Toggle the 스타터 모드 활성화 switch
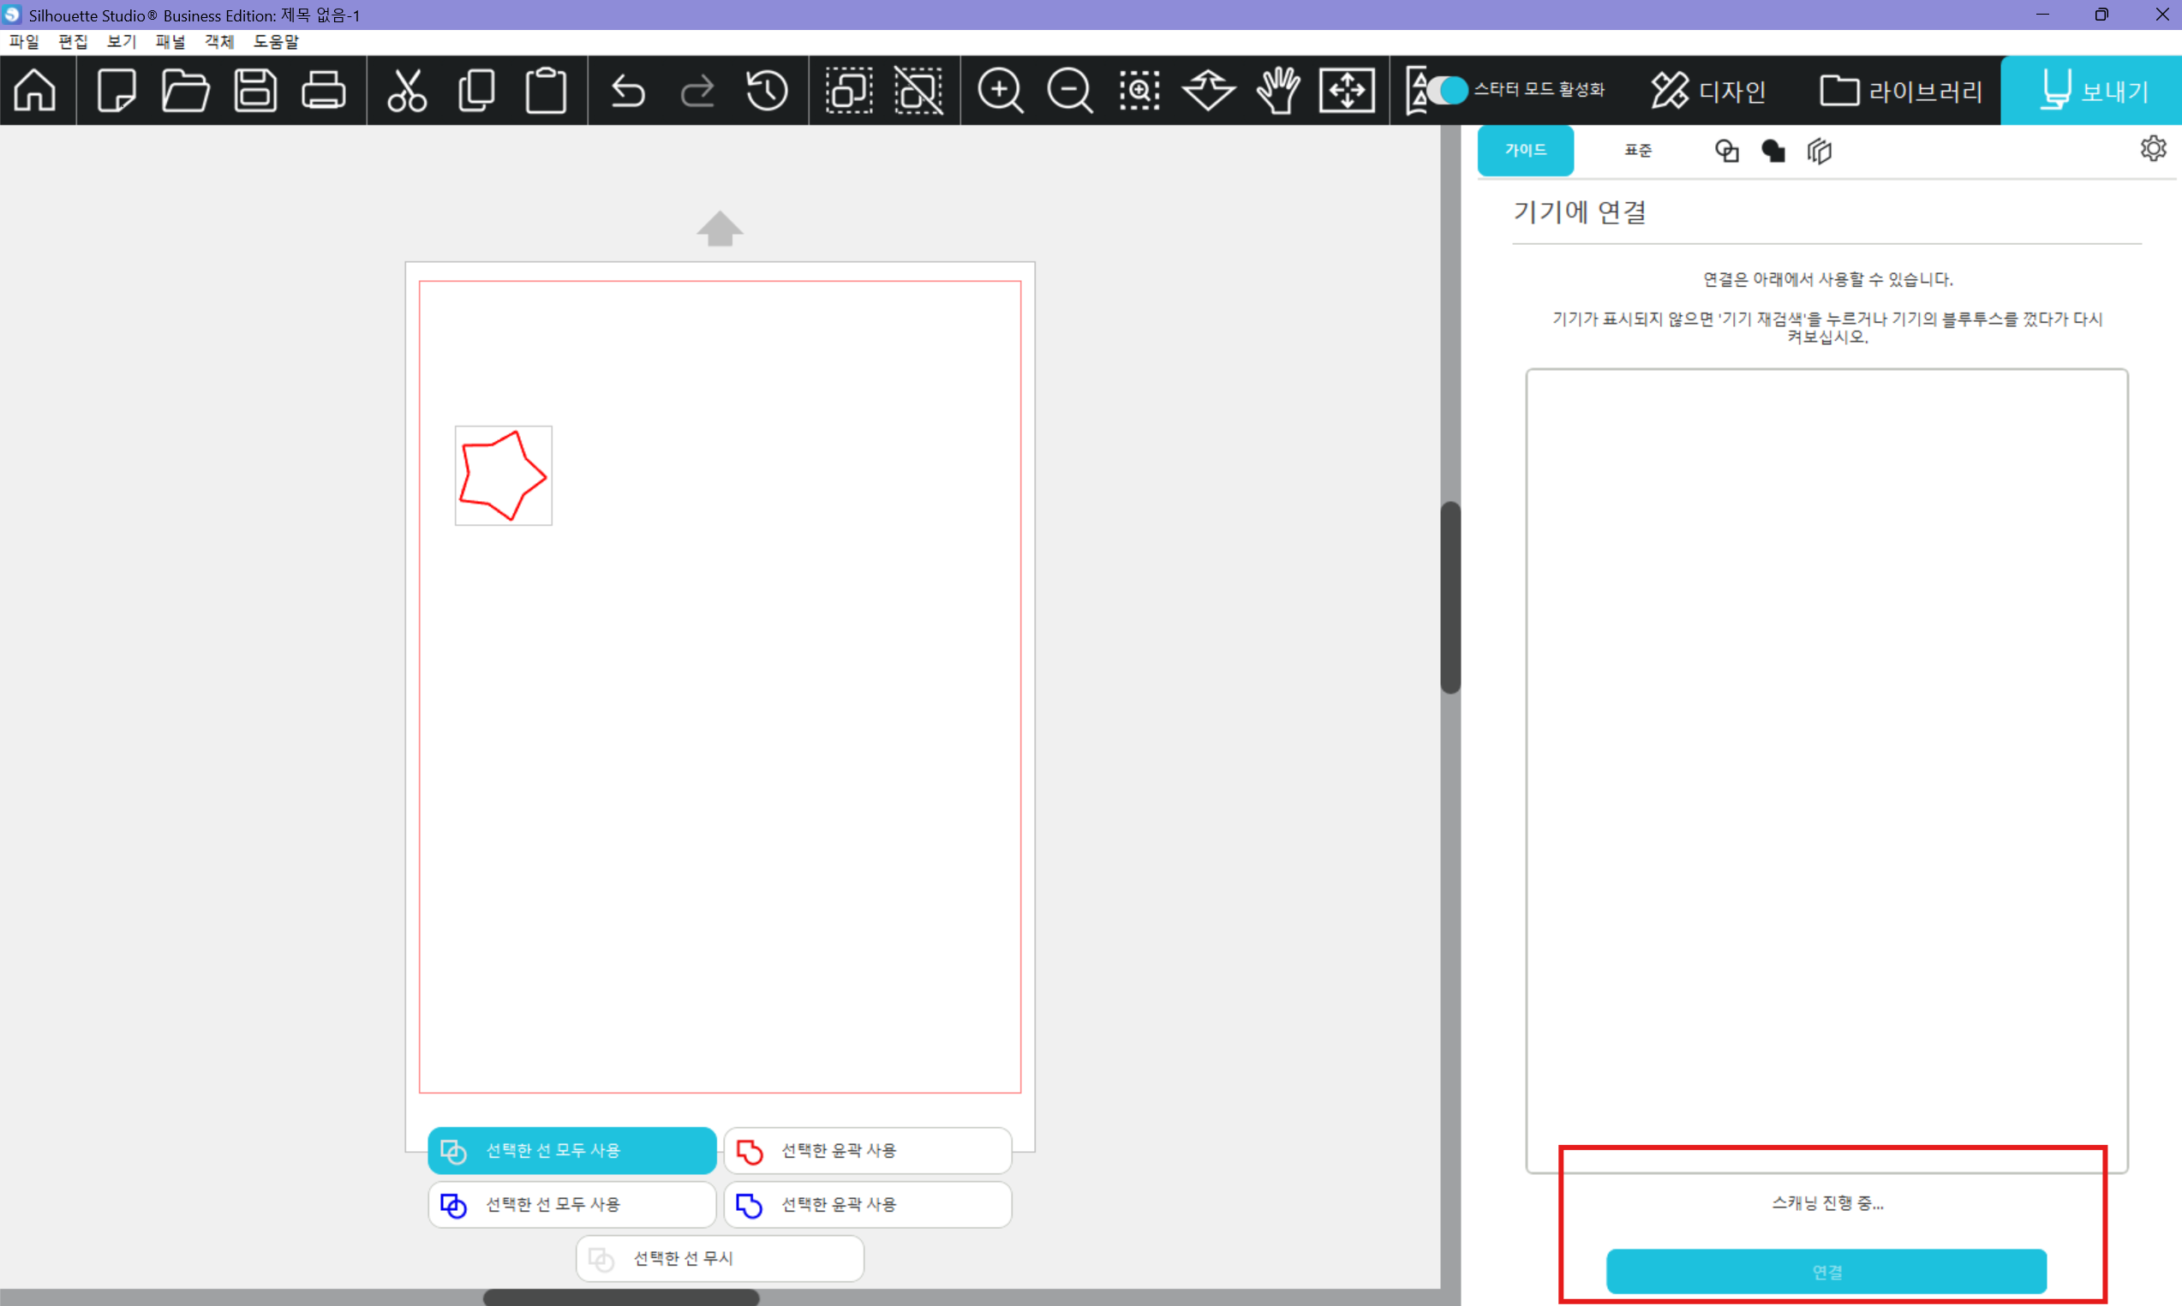 (1447, 90)
